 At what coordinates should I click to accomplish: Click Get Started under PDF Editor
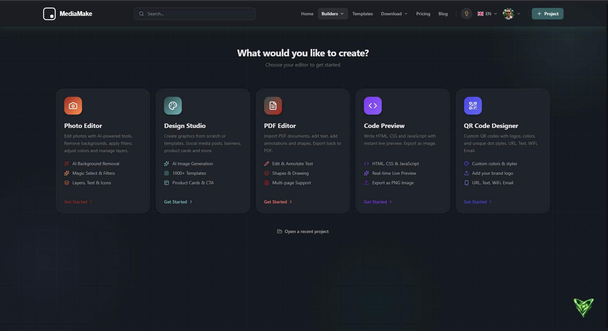(x=278, y=202)
